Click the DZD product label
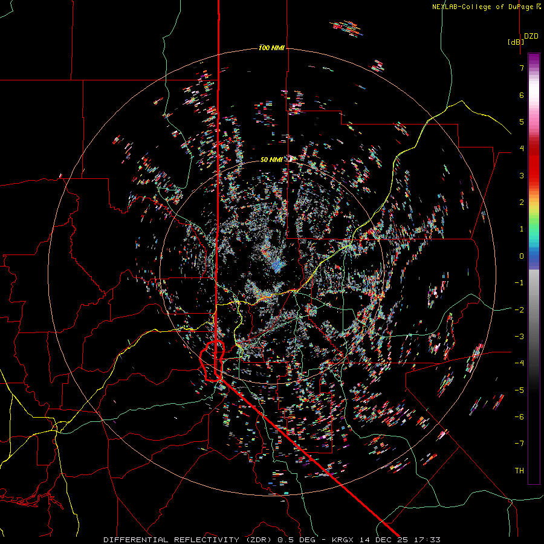 [x=531, y=36]
